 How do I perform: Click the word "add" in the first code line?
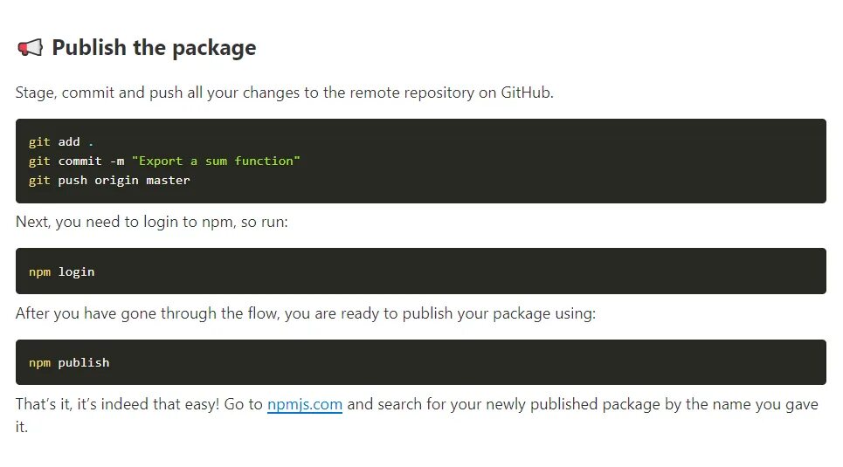[69, 142]
